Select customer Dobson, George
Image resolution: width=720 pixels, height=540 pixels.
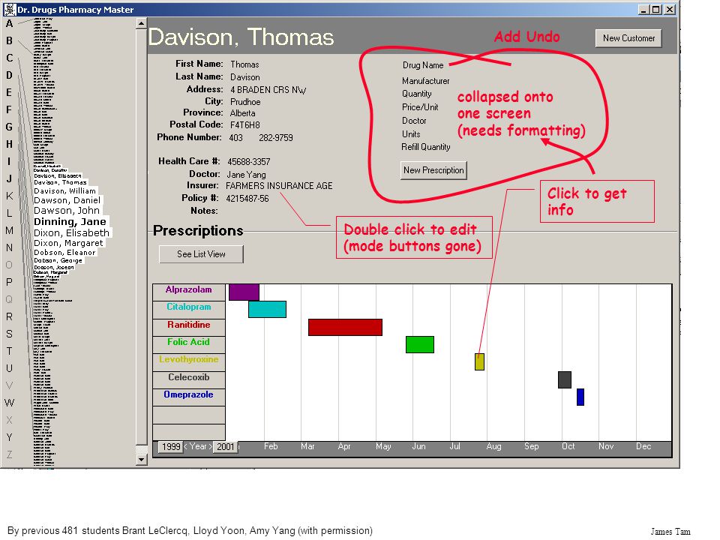tap(58, 260)
